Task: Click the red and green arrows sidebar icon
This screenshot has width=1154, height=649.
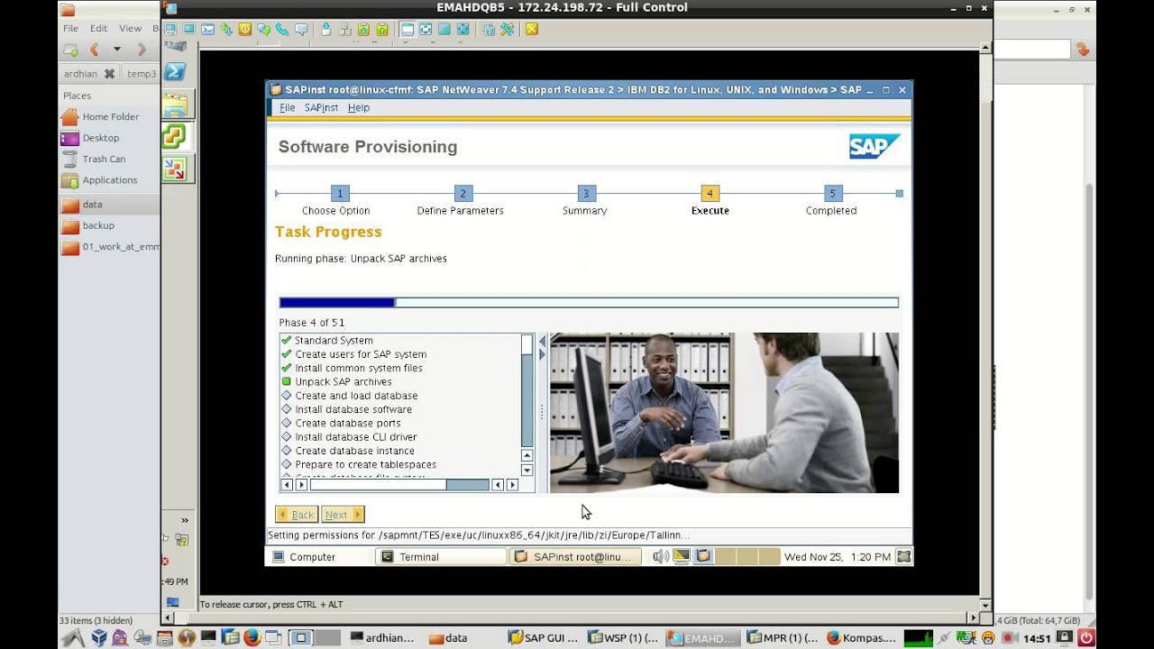Action: tap(174, 169)
